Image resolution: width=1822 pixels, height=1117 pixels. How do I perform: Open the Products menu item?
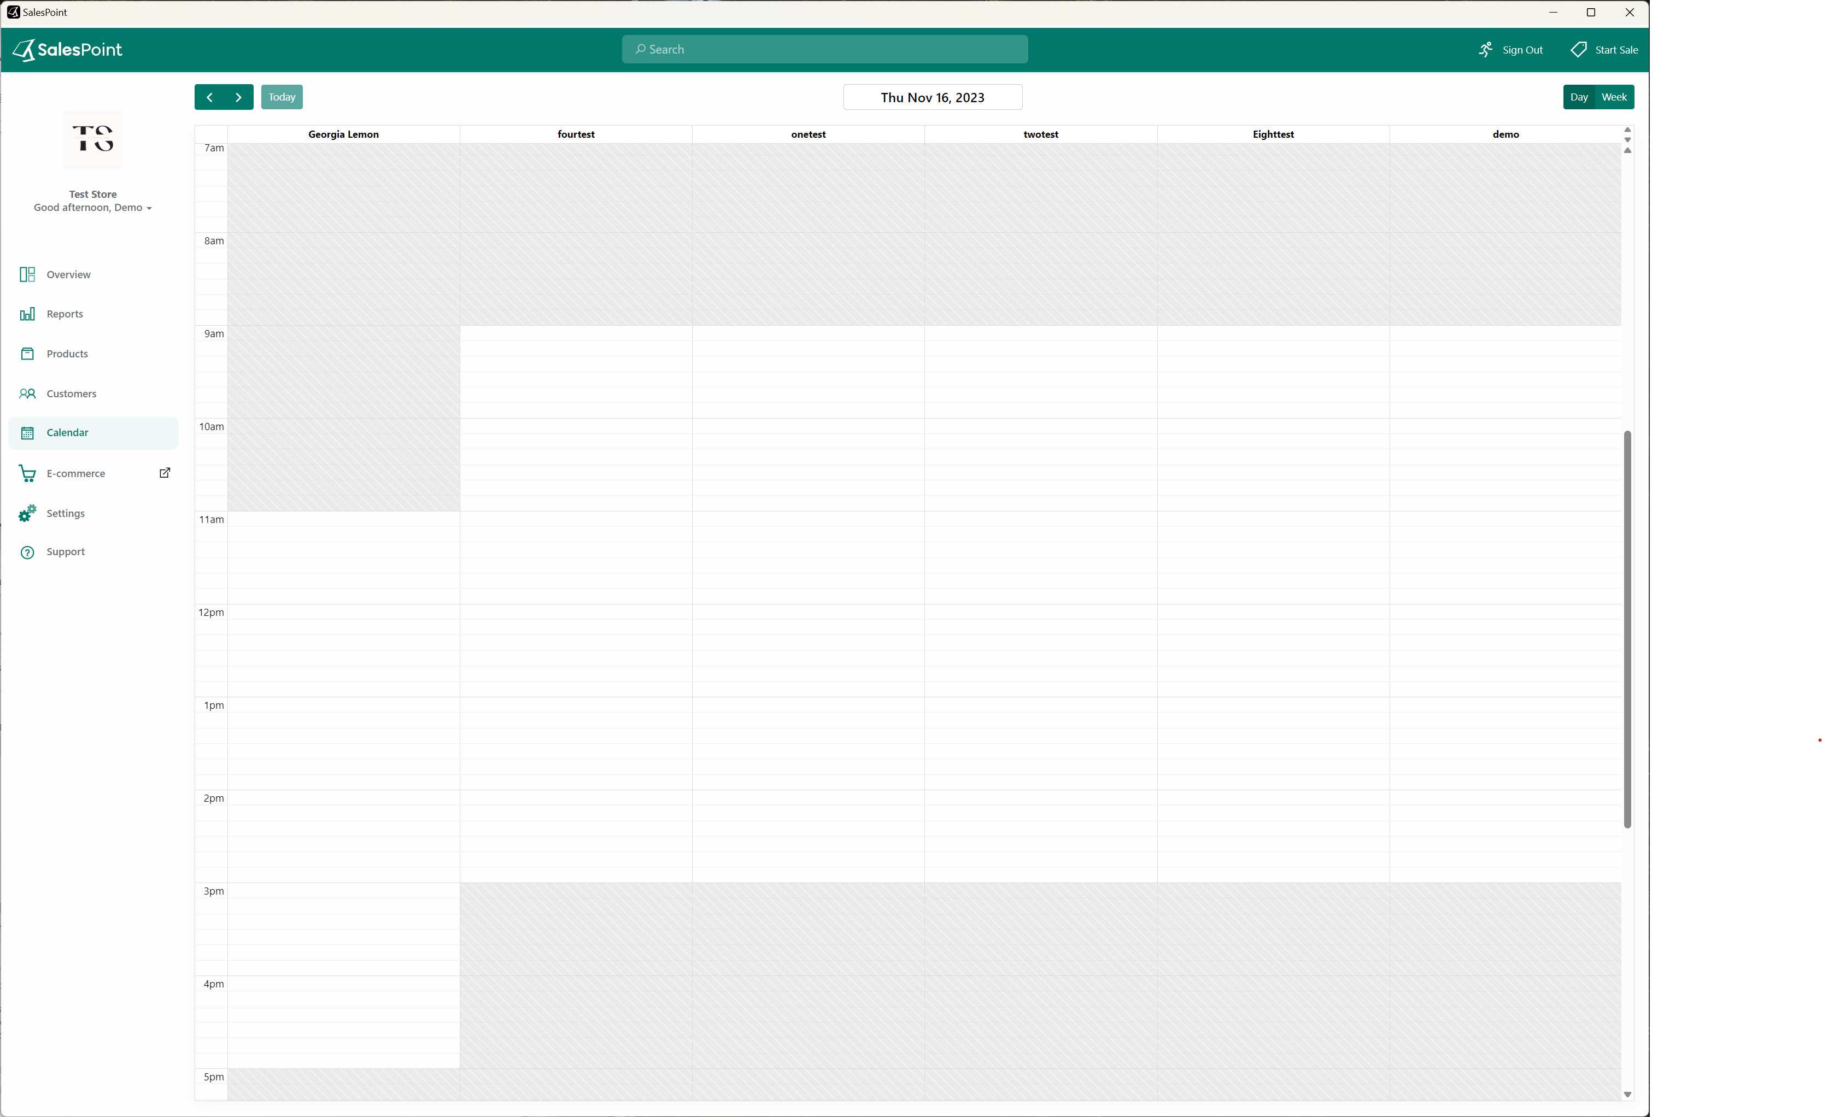click(93, 354)
